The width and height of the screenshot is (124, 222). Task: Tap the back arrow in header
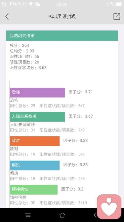(7, 16)
